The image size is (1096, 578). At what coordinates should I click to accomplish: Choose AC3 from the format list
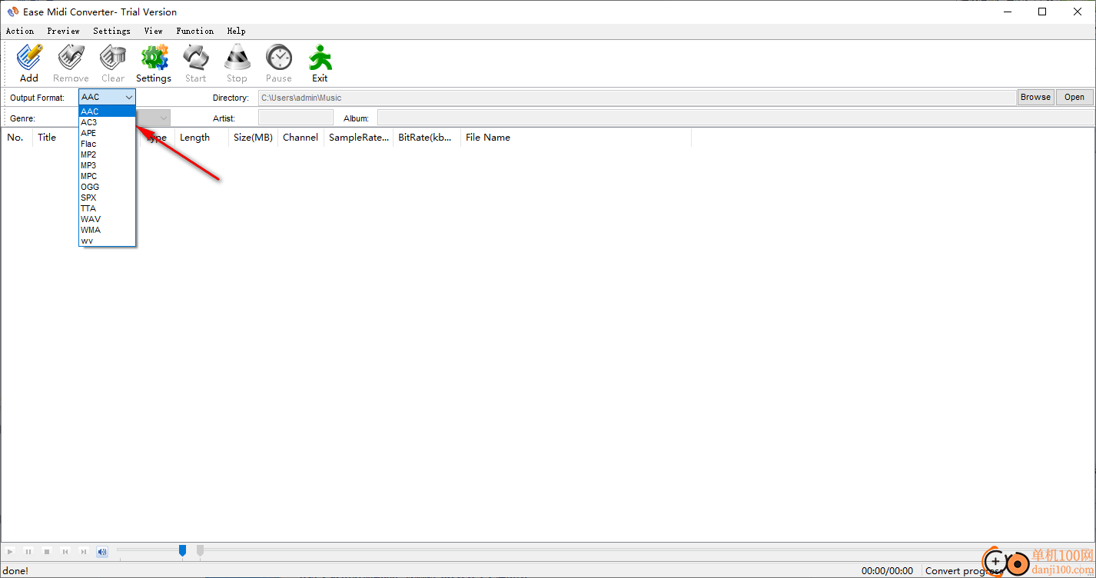(x=107, y=122)
